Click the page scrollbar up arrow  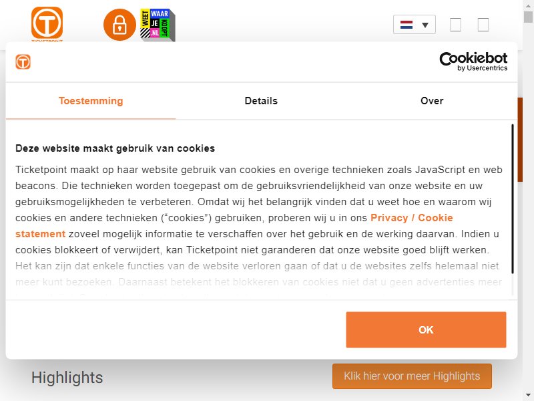point(528,5)
